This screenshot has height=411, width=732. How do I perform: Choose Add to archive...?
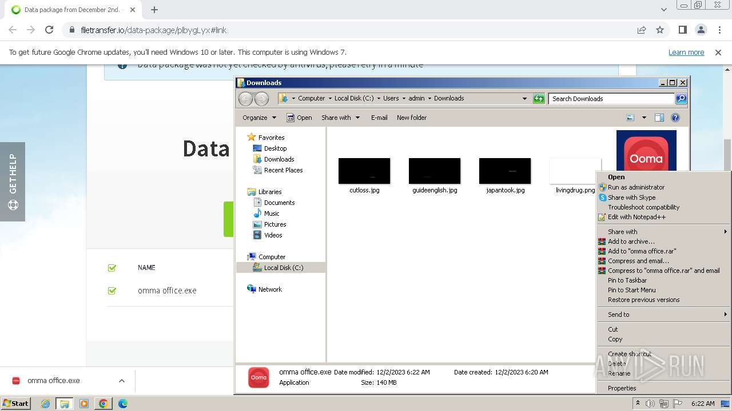pyautogui.click(x=663, y=241)
